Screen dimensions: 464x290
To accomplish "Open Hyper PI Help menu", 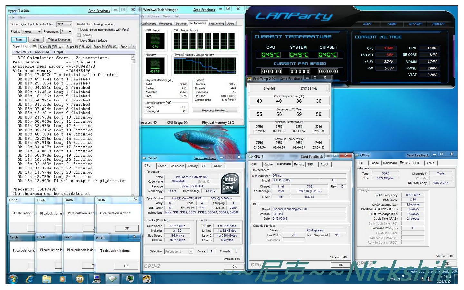I will [22, 17].
